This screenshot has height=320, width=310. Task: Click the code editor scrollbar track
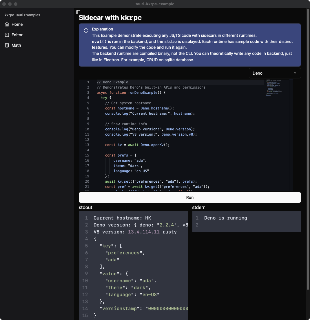291,136
